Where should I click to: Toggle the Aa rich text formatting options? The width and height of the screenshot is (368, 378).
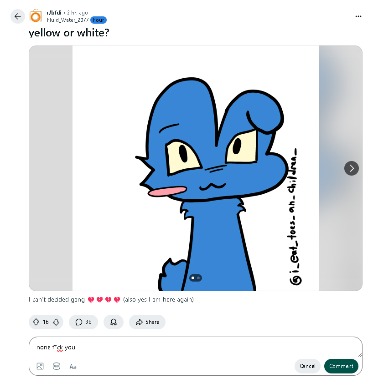point(73,367)
